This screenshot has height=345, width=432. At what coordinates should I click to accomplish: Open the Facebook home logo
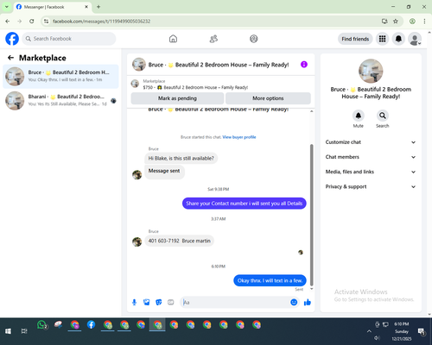tap(12, 39)
